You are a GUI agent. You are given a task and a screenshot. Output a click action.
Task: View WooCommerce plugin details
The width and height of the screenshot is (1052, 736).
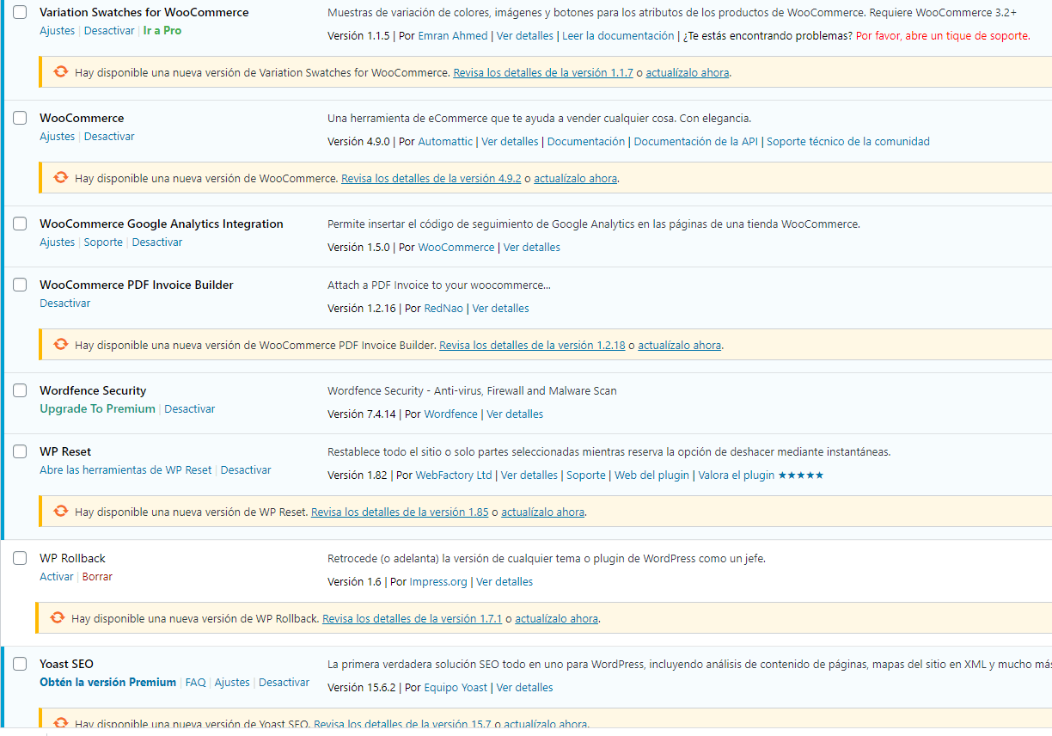point(510,142)
